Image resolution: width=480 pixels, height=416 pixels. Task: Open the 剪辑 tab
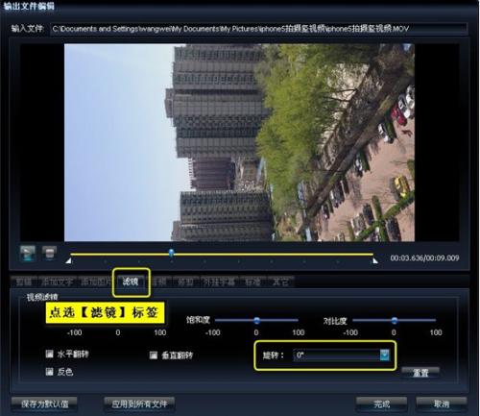point(24,281)
